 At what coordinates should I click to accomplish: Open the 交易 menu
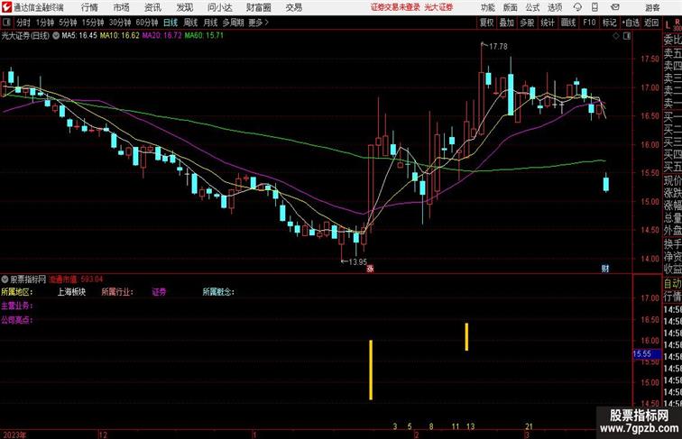coord(293,7)
